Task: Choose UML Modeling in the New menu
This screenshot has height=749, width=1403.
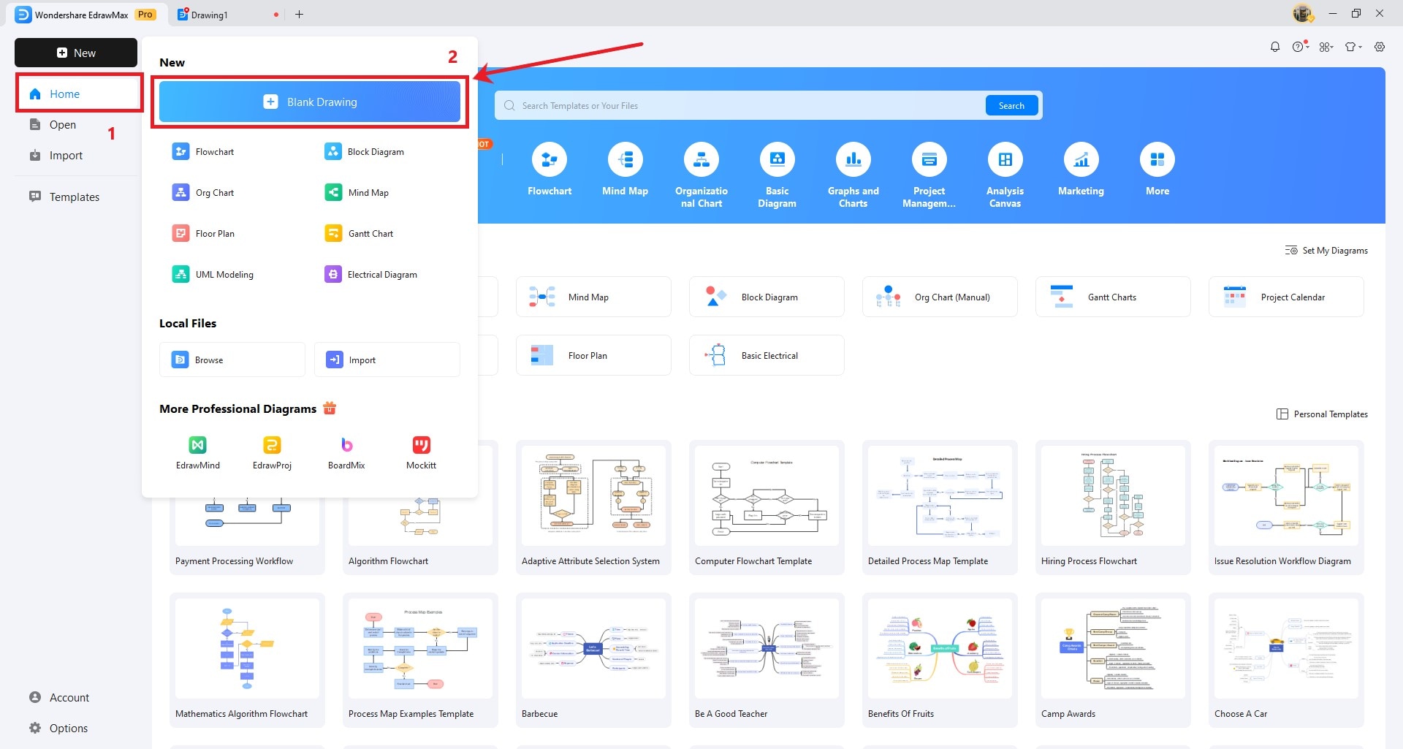Action: tap(213, 274)
